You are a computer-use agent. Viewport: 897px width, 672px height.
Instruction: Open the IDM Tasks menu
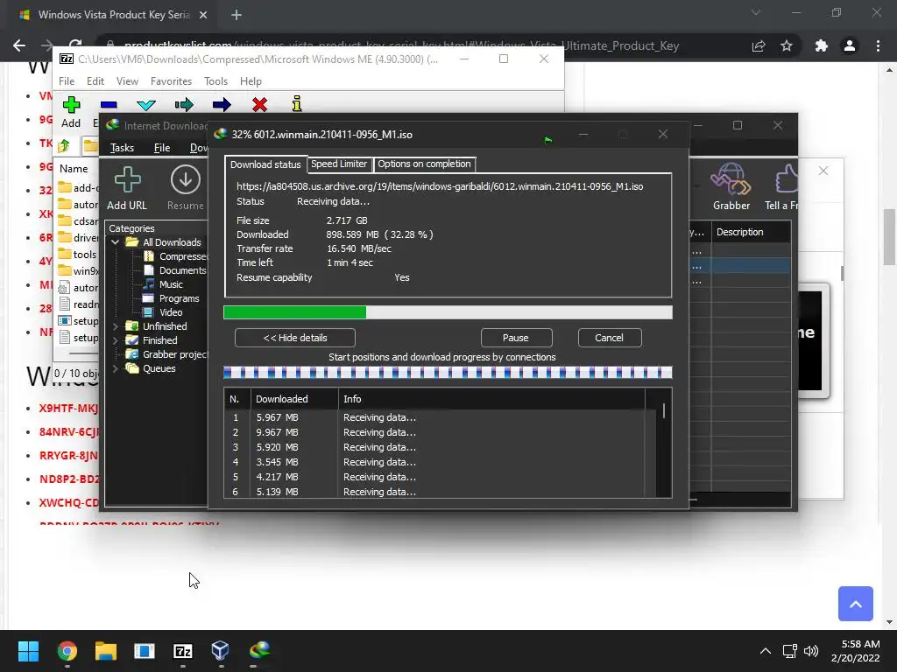[122, 148]
